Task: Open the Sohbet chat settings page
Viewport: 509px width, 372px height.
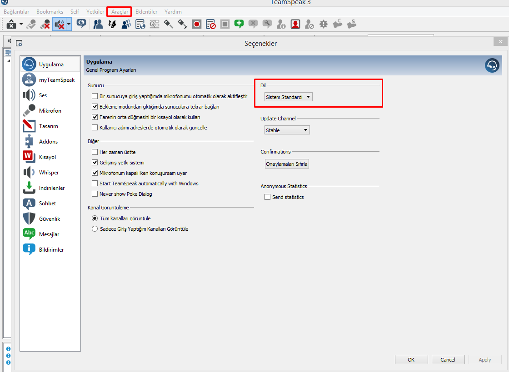Action: [x=50, y=203]
